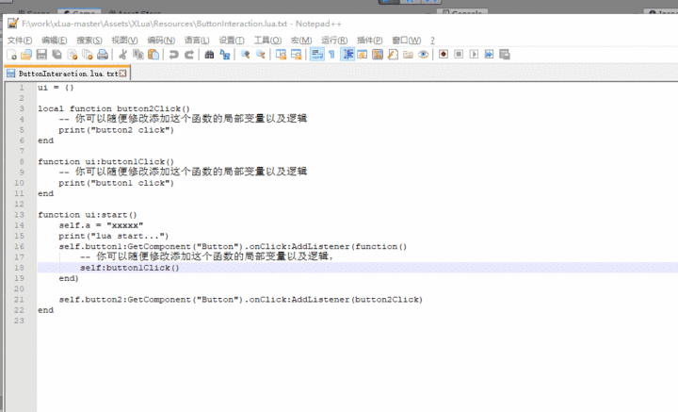The height and width of the screenshot is (412, 678).
Task: Click the Notepad++ title bar app icon
Action: 13,24
